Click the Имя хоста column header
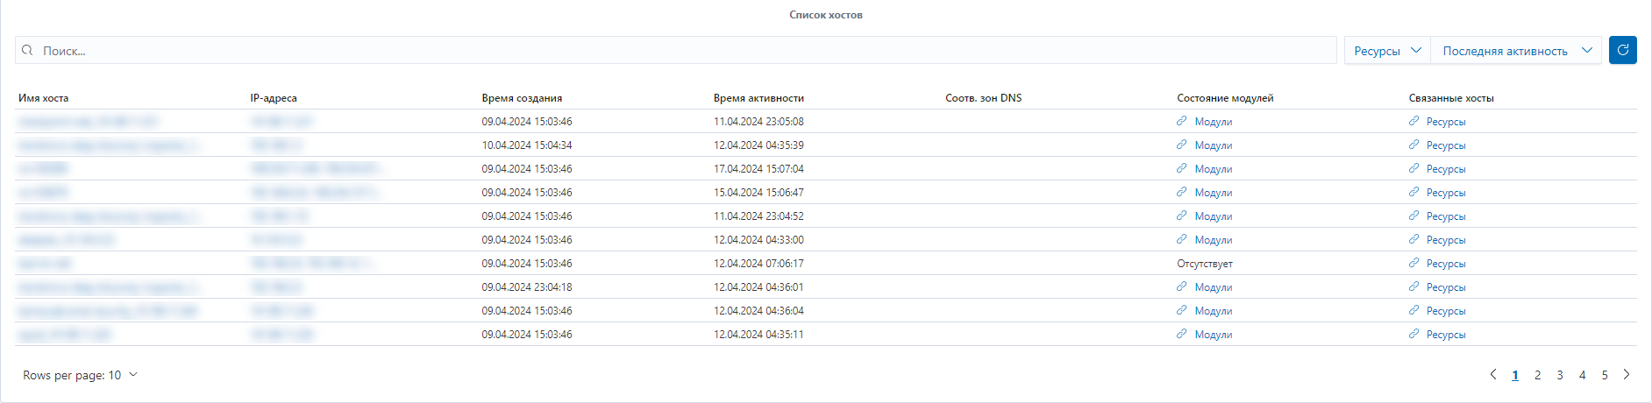 click(x=44, y=98)
